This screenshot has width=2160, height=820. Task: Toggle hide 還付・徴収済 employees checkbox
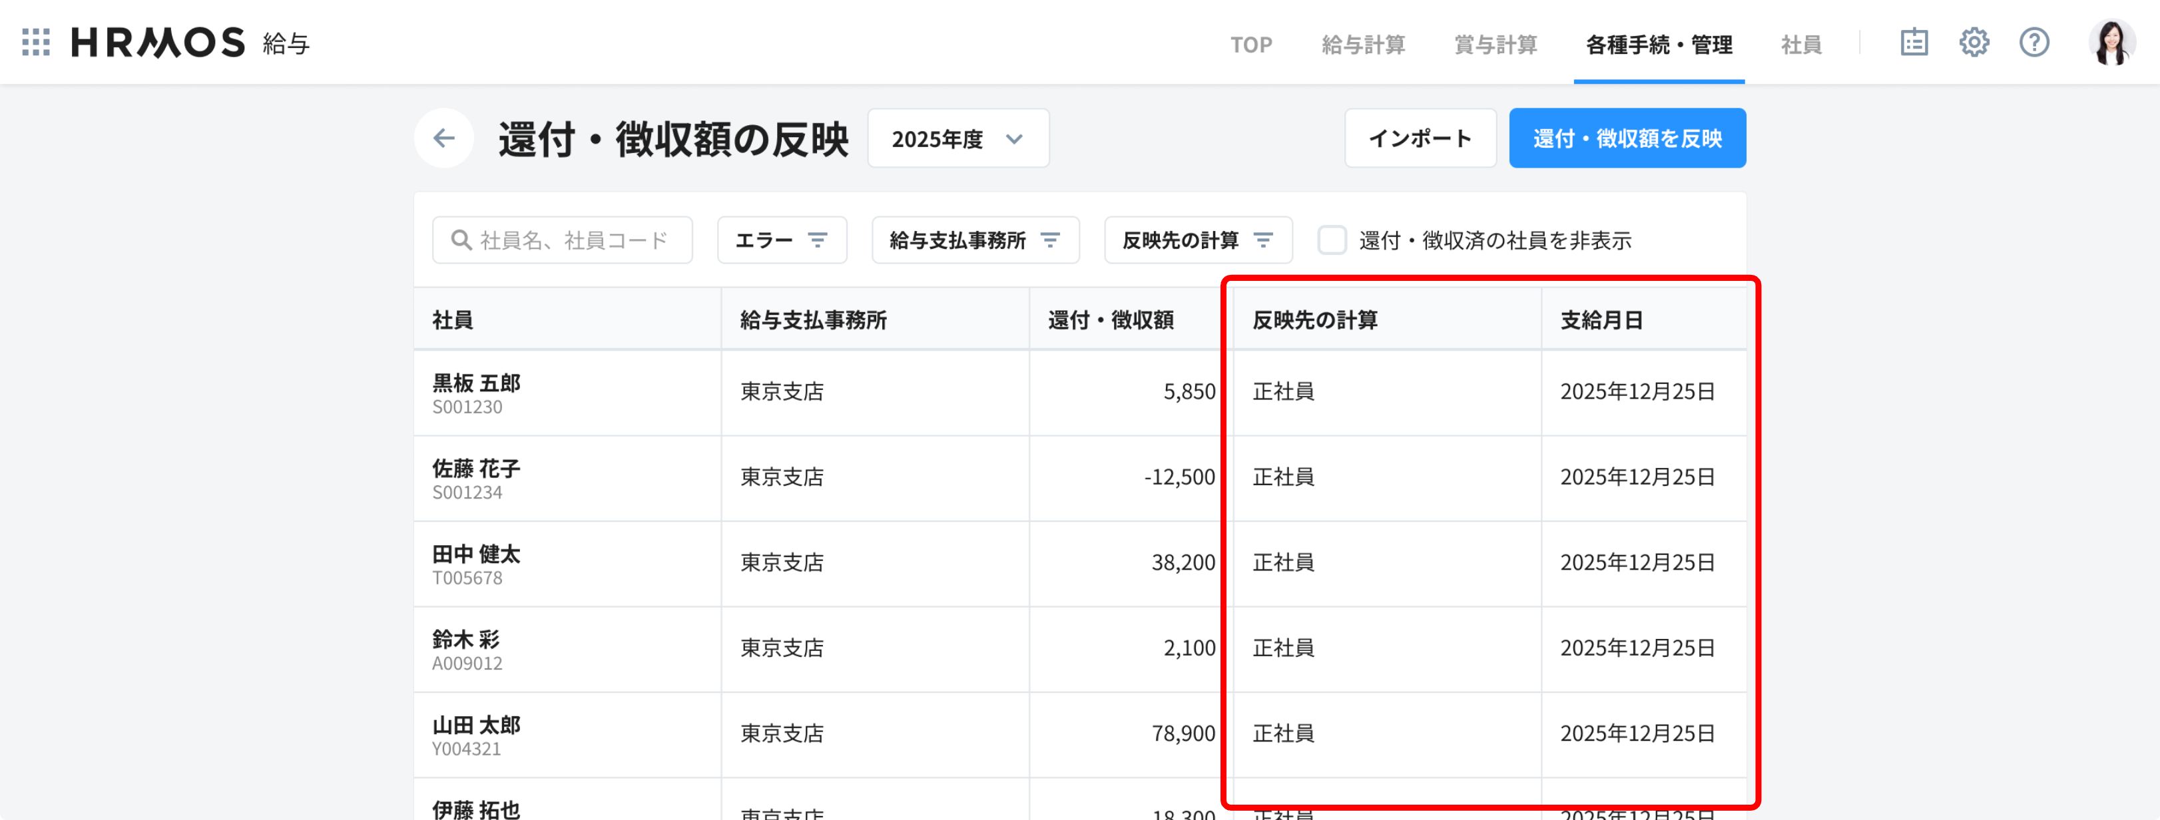(x=1332, y=241)
